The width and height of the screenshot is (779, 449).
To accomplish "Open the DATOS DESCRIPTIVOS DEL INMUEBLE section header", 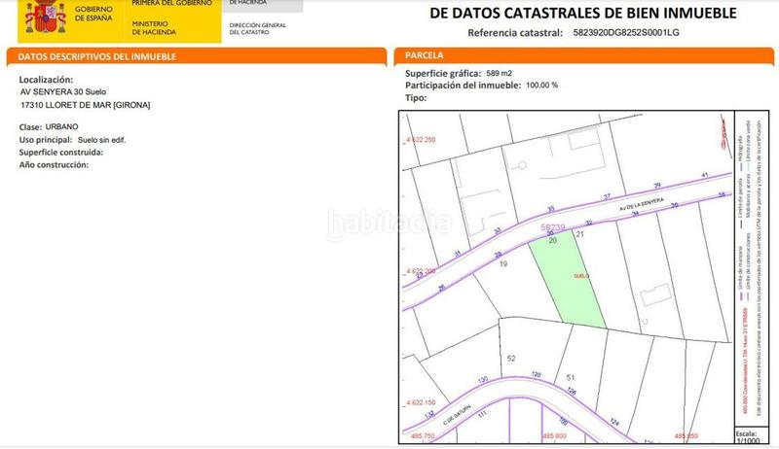I will click(97, 56).
